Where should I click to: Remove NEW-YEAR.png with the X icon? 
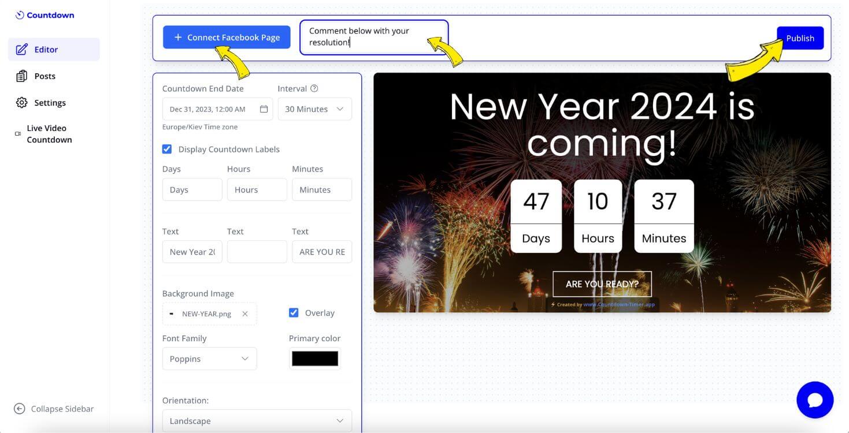pos(244,313)
